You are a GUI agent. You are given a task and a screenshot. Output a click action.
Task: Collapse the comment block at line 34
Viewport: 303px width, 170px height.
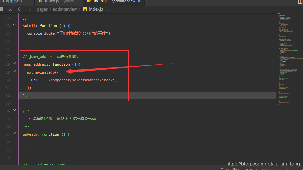(x=14, y=110)
